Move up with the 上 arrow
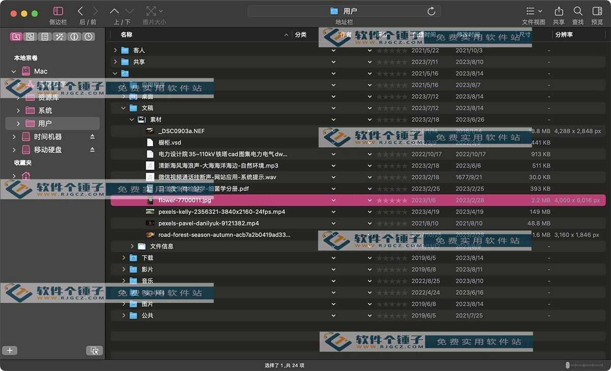 115,11
